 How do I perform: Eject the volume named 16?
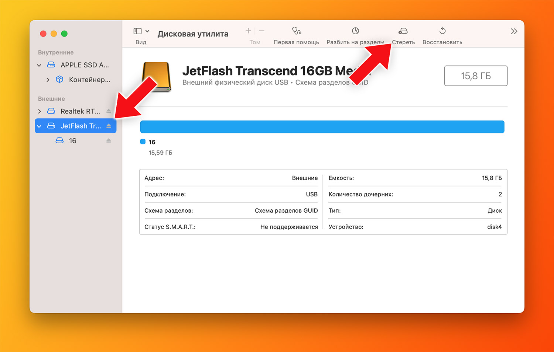(x=109, y=140)
